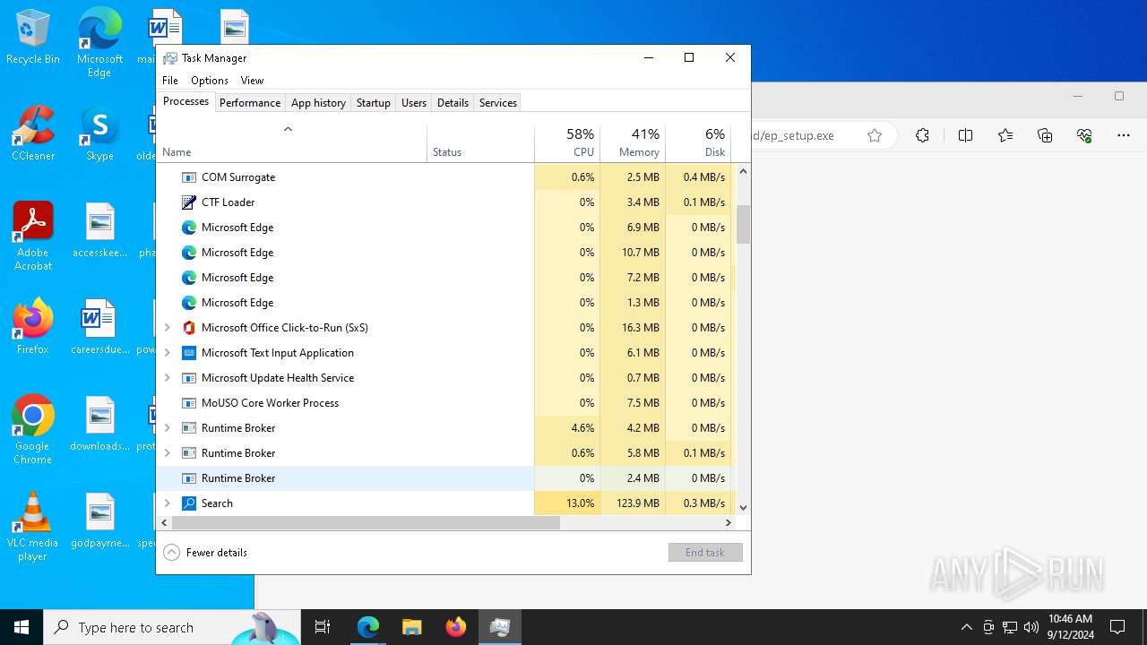Click the Edge favorites star in address bar

pos(875,135)
